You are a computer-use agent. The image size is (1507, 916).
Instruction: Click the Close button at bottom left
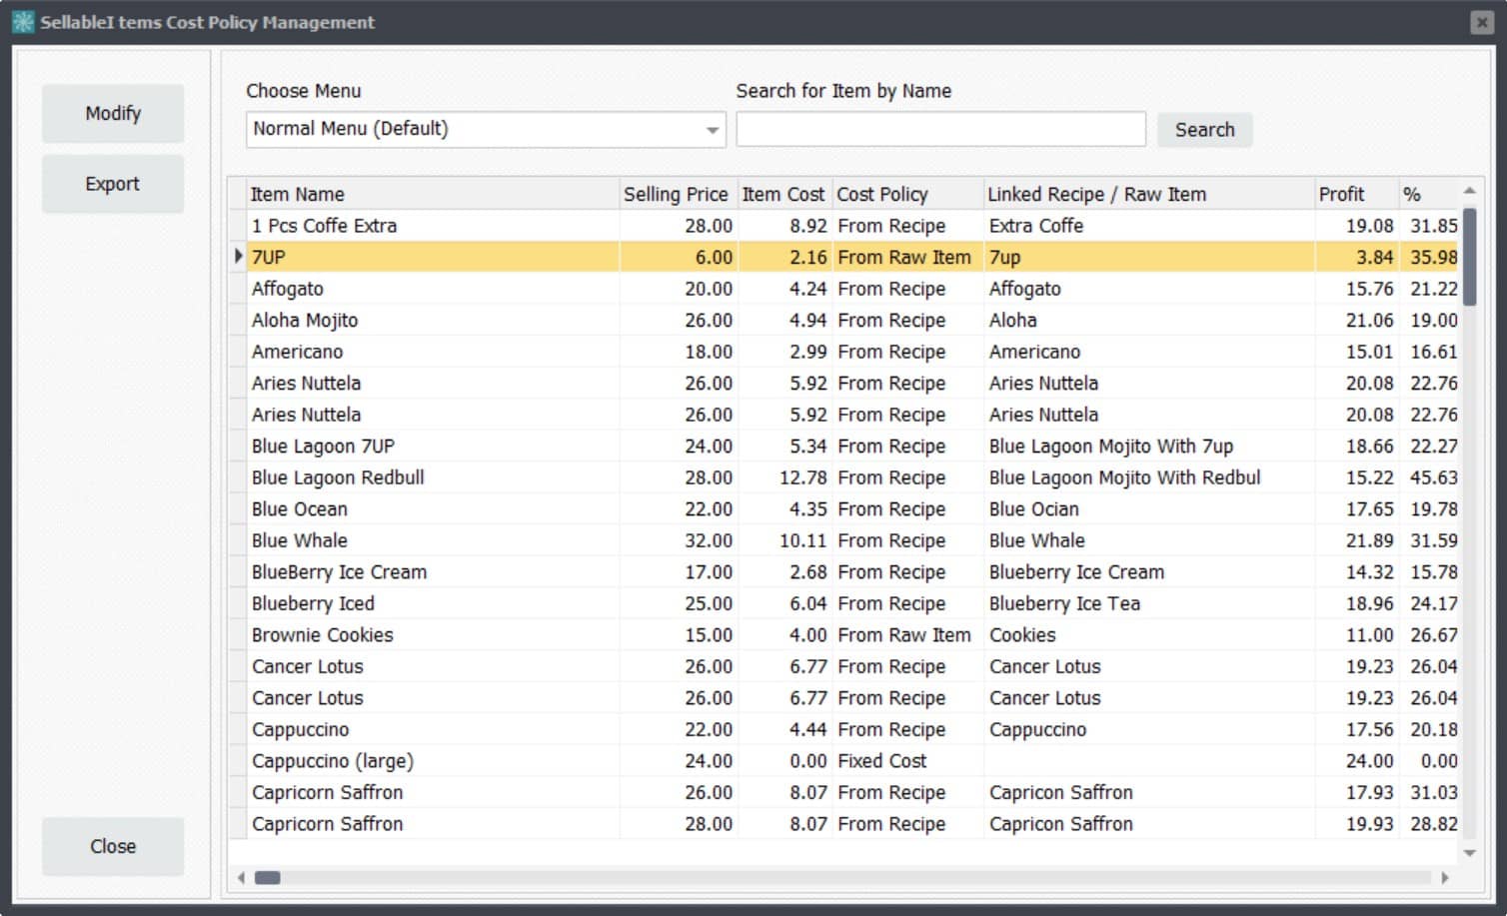coord(112,846)
